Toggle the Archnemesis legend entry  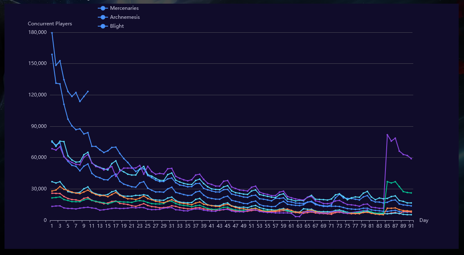pos(119,17)
